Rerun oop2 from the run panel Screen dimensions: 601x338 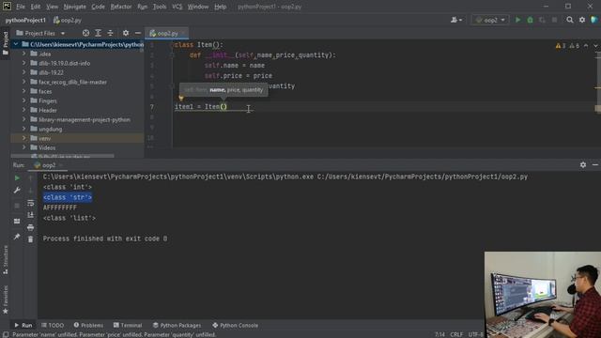17,177
